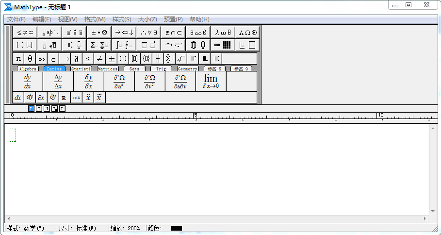
Task: Insert the dy/dx derivative expression
Action: coord(28,82)
